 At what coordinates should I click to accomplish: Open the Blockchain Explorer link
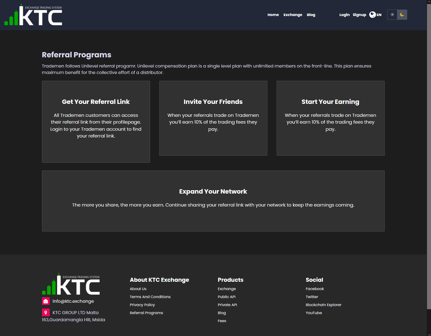[324, 305]
